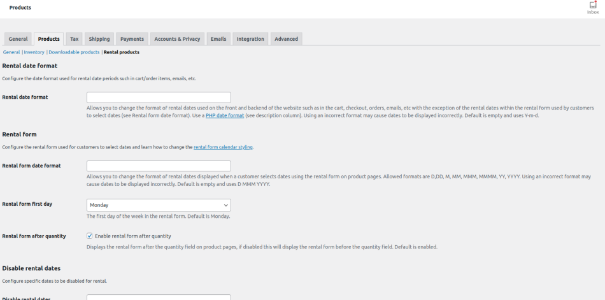The image size is (605, 300).
Task: Follow the PHP date format link
Action: pos(225,115)
